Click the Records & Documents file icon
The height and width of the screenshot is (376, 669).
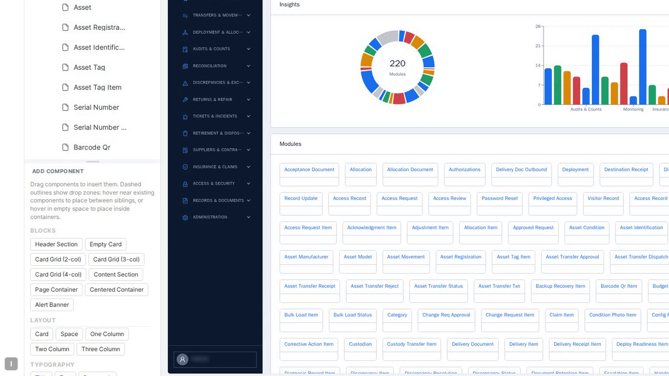(x=185, y=201)
